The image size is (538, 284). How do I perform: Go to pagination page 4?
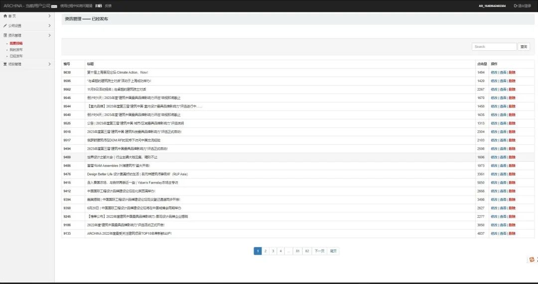point(280,251)
